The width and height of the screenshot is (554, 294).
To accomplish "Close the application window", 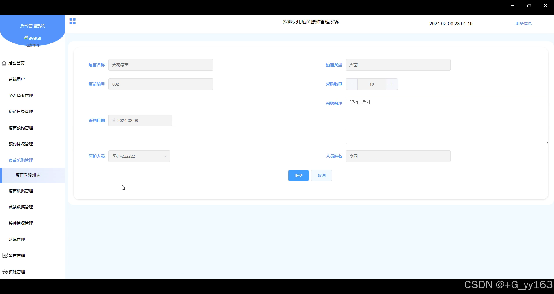I will point(546,5).
